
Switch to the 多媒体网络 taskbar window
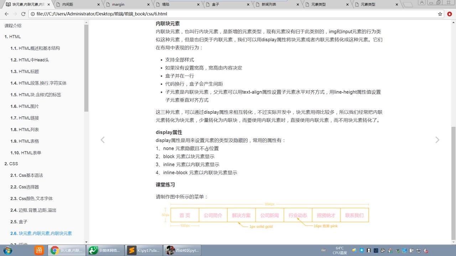(105, 250)
